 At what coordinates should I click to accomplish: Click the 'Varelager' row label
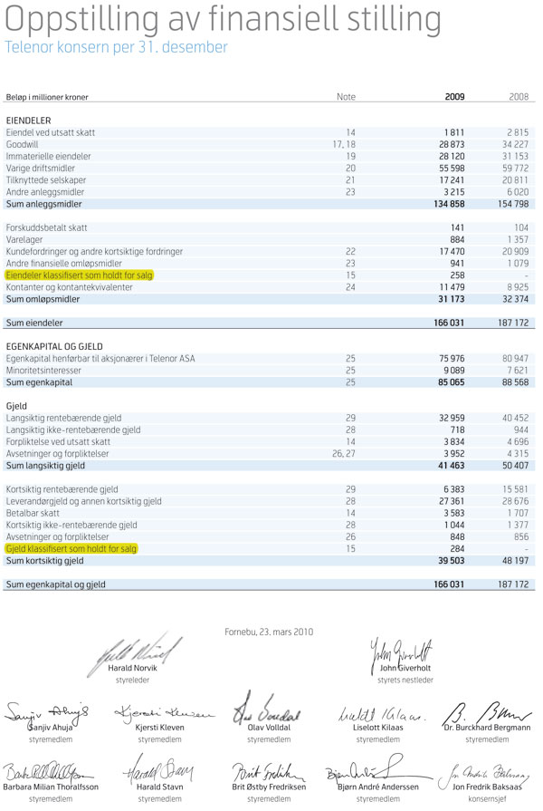tap(24, 239)
